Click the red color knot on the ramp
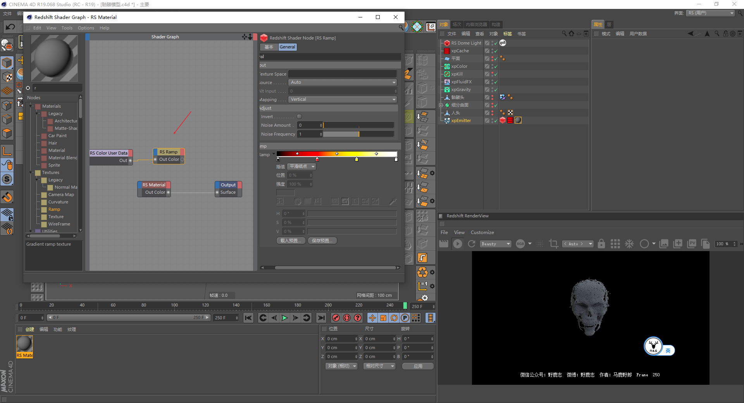This screenshot has height=403, width=744. click(x=317, y=159)
